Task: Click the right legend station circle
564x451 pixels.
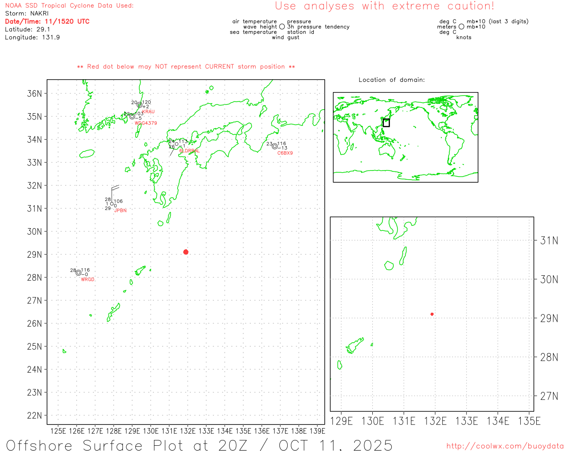Action: [461, 27]
